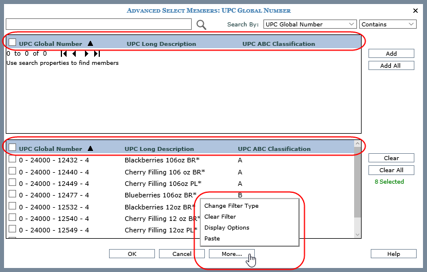The image size is (427, 272).
Task: Sort by upper UPC ABC Classification column header
Action: tap(278, 44)
